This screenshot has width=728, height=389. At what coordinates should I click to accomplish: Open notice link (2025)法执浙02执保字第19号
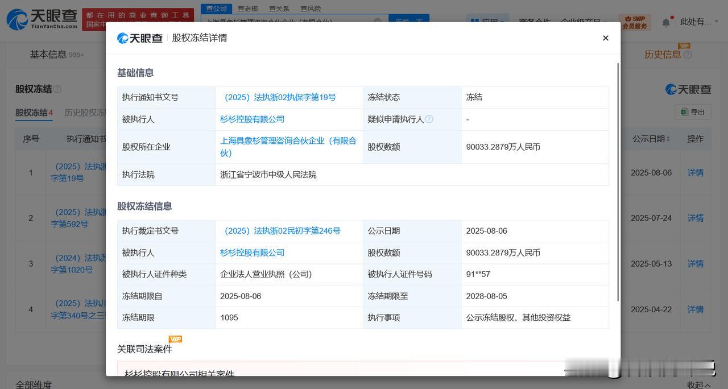pos(278,97)
